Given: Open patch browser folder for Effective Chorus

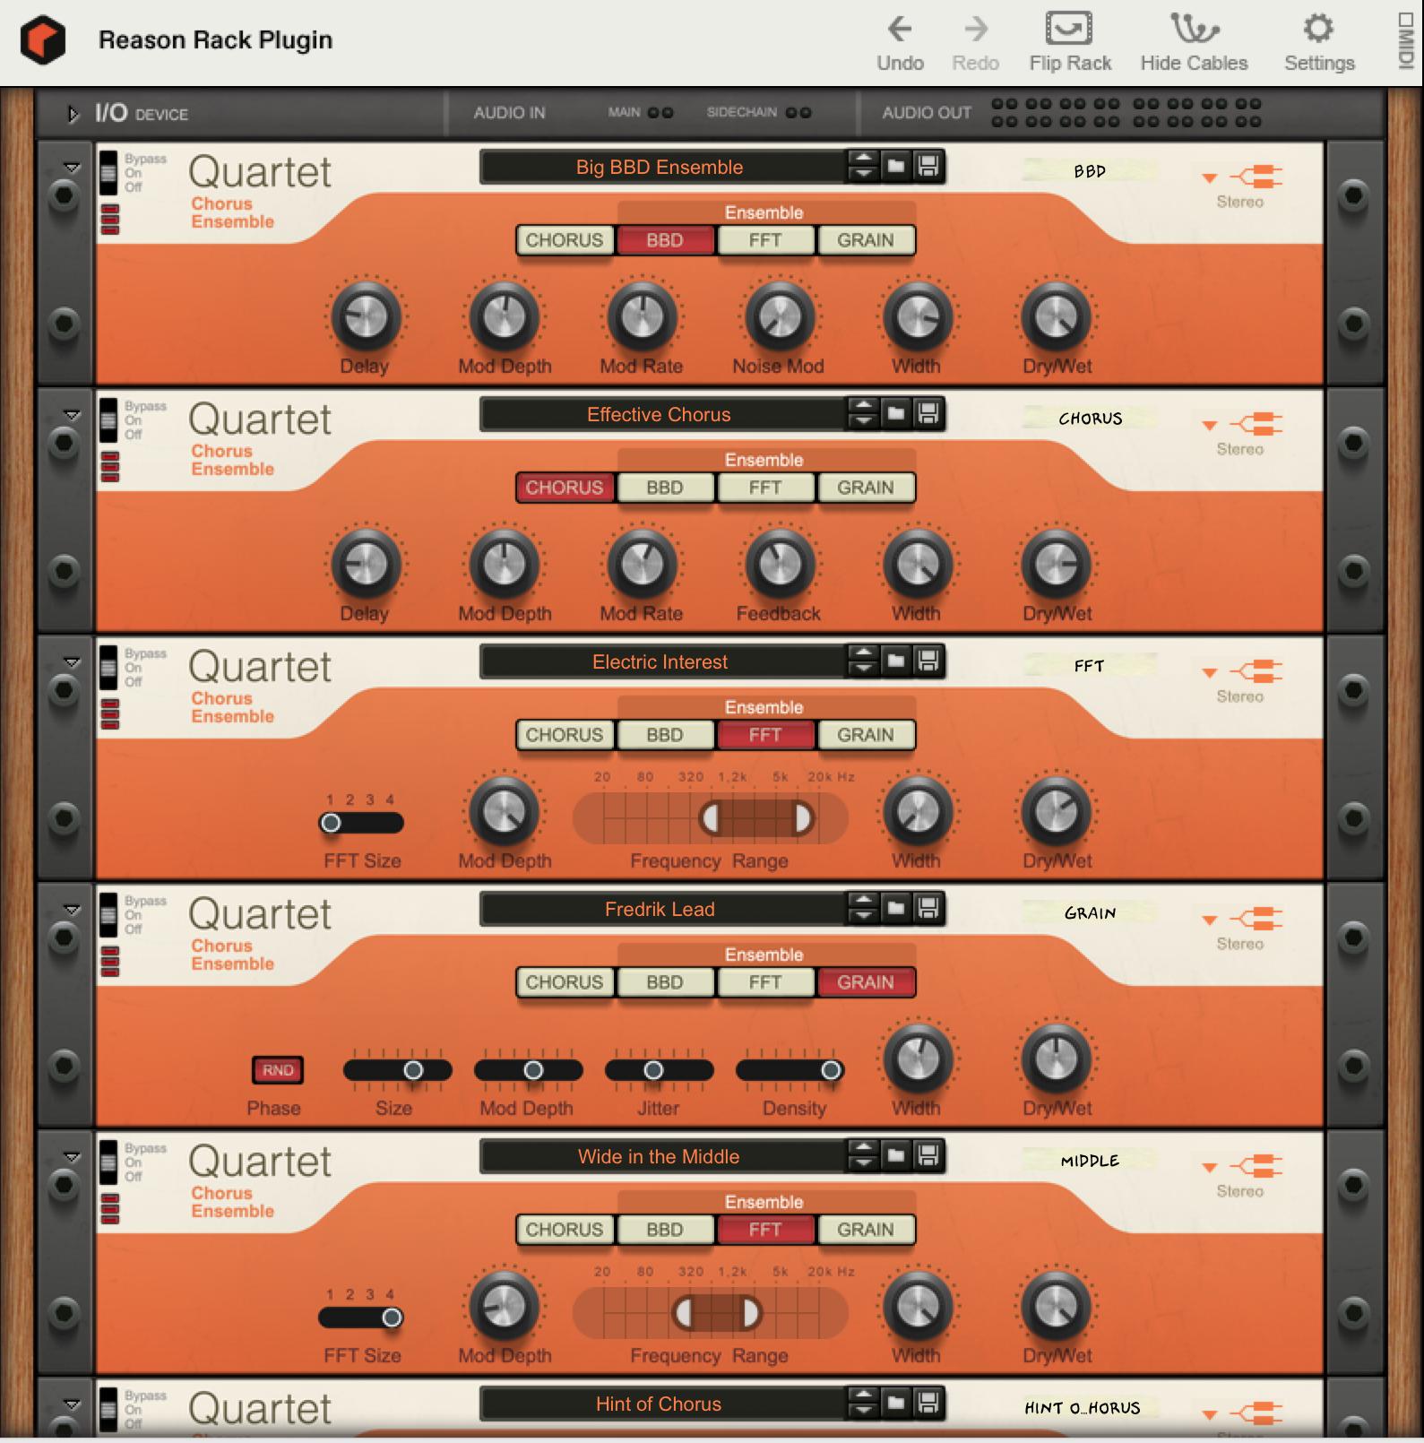Looking at the screenshot, I should click(895, 413).
